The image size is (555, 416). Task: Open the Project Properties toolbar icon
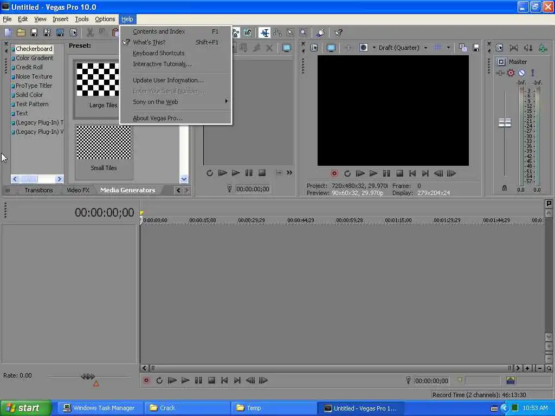[73, 32]
